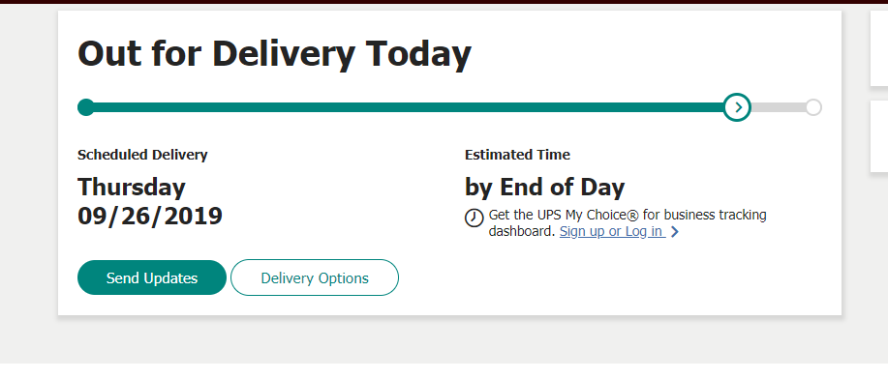Click the 09/26/2019 date text
Viewport: 888px width, 379px height.
click(150, 216)
